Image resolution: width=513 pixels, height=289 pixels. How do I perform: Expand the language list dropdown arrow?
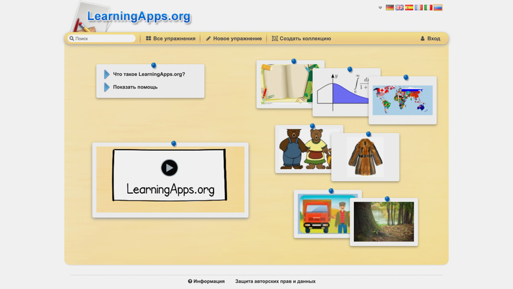(381, 8)
